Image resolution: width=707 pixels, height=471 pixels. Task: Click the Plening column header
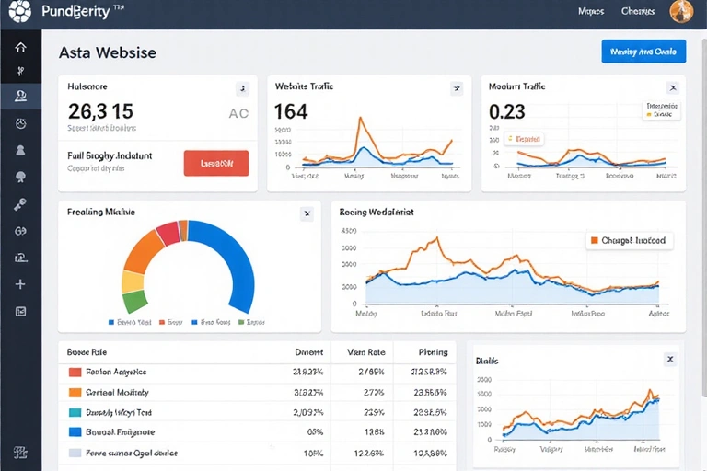pos(433,352)
